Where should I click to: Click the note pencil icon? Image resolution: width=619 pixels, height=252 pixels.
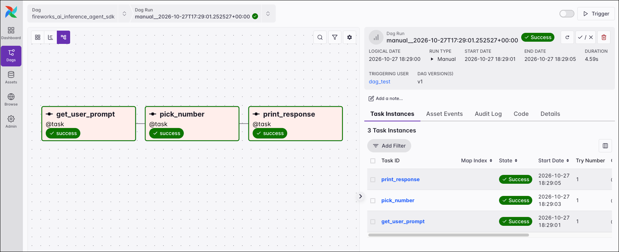tap(371, 99)
